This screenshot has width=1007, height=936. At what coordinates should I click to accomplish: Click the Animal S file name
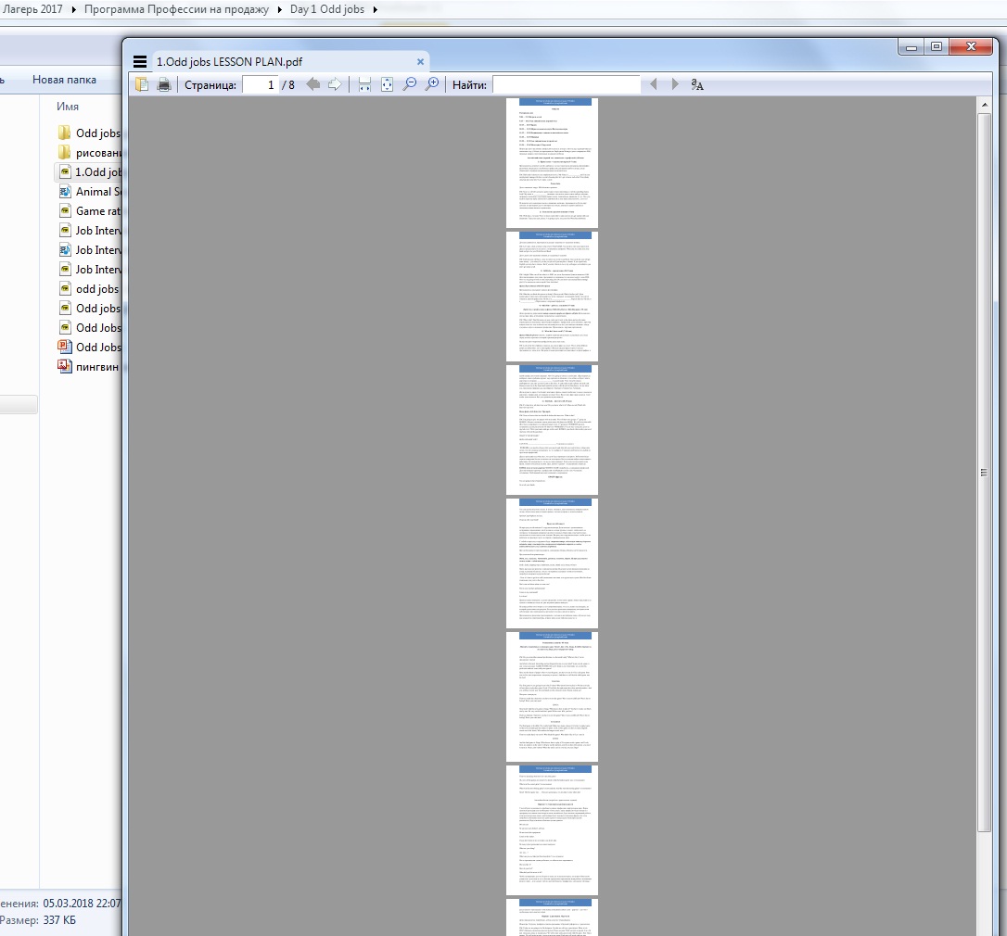click(98, 191)
